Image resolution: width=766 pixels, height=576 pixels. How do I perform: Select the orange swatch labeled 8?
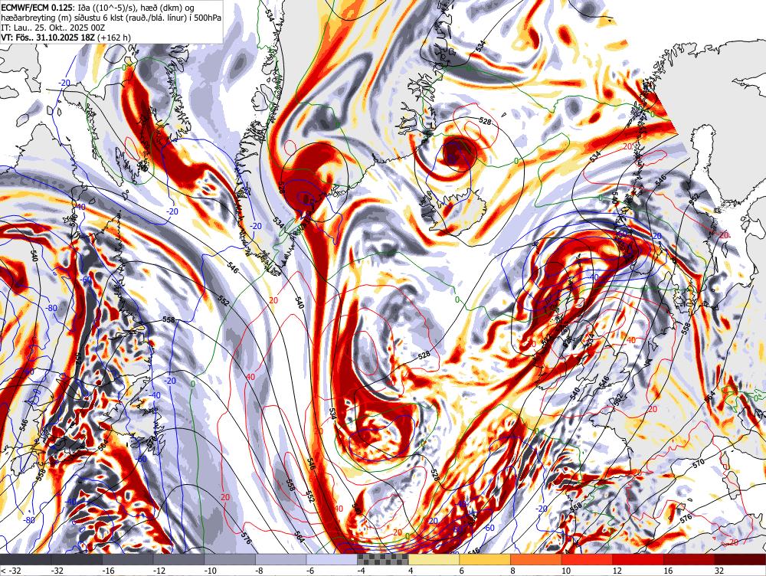[x=536, y=559]
